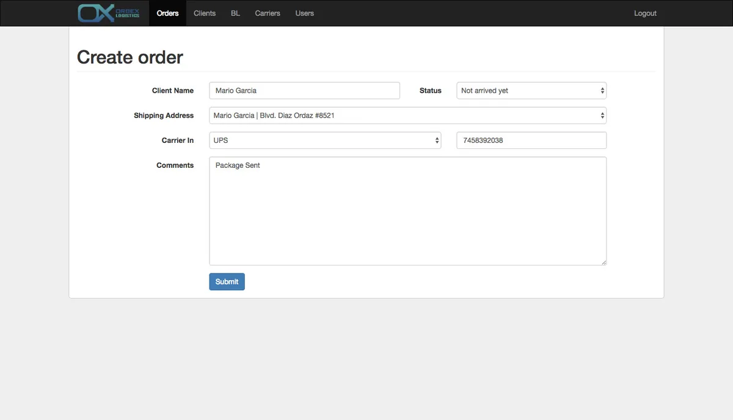733x420 pixels.
Task: Click the Status label
Action: point(430,90)
